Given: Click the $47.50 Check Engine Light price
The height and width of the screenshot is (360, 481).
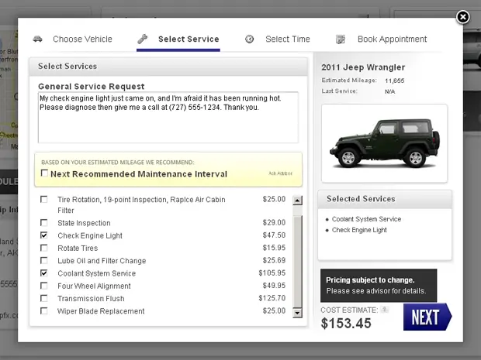Looking at the screenshot, I should click(274, 235).
